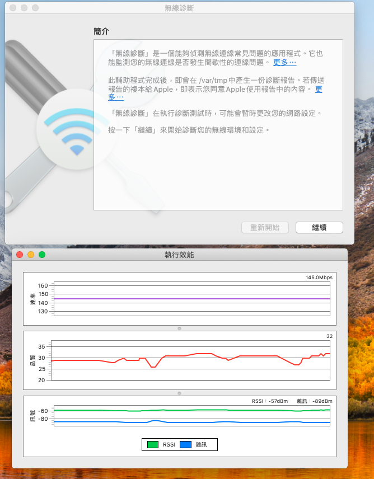Click the 執行效能 window title
This screenshot has width=374, height=479.
(179, 255)
